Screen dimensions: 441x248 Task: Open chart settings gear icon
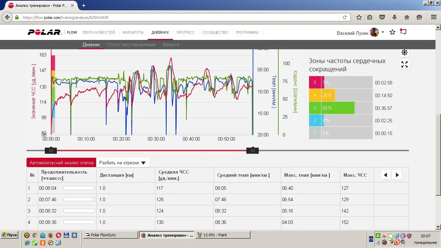point(404,52)
